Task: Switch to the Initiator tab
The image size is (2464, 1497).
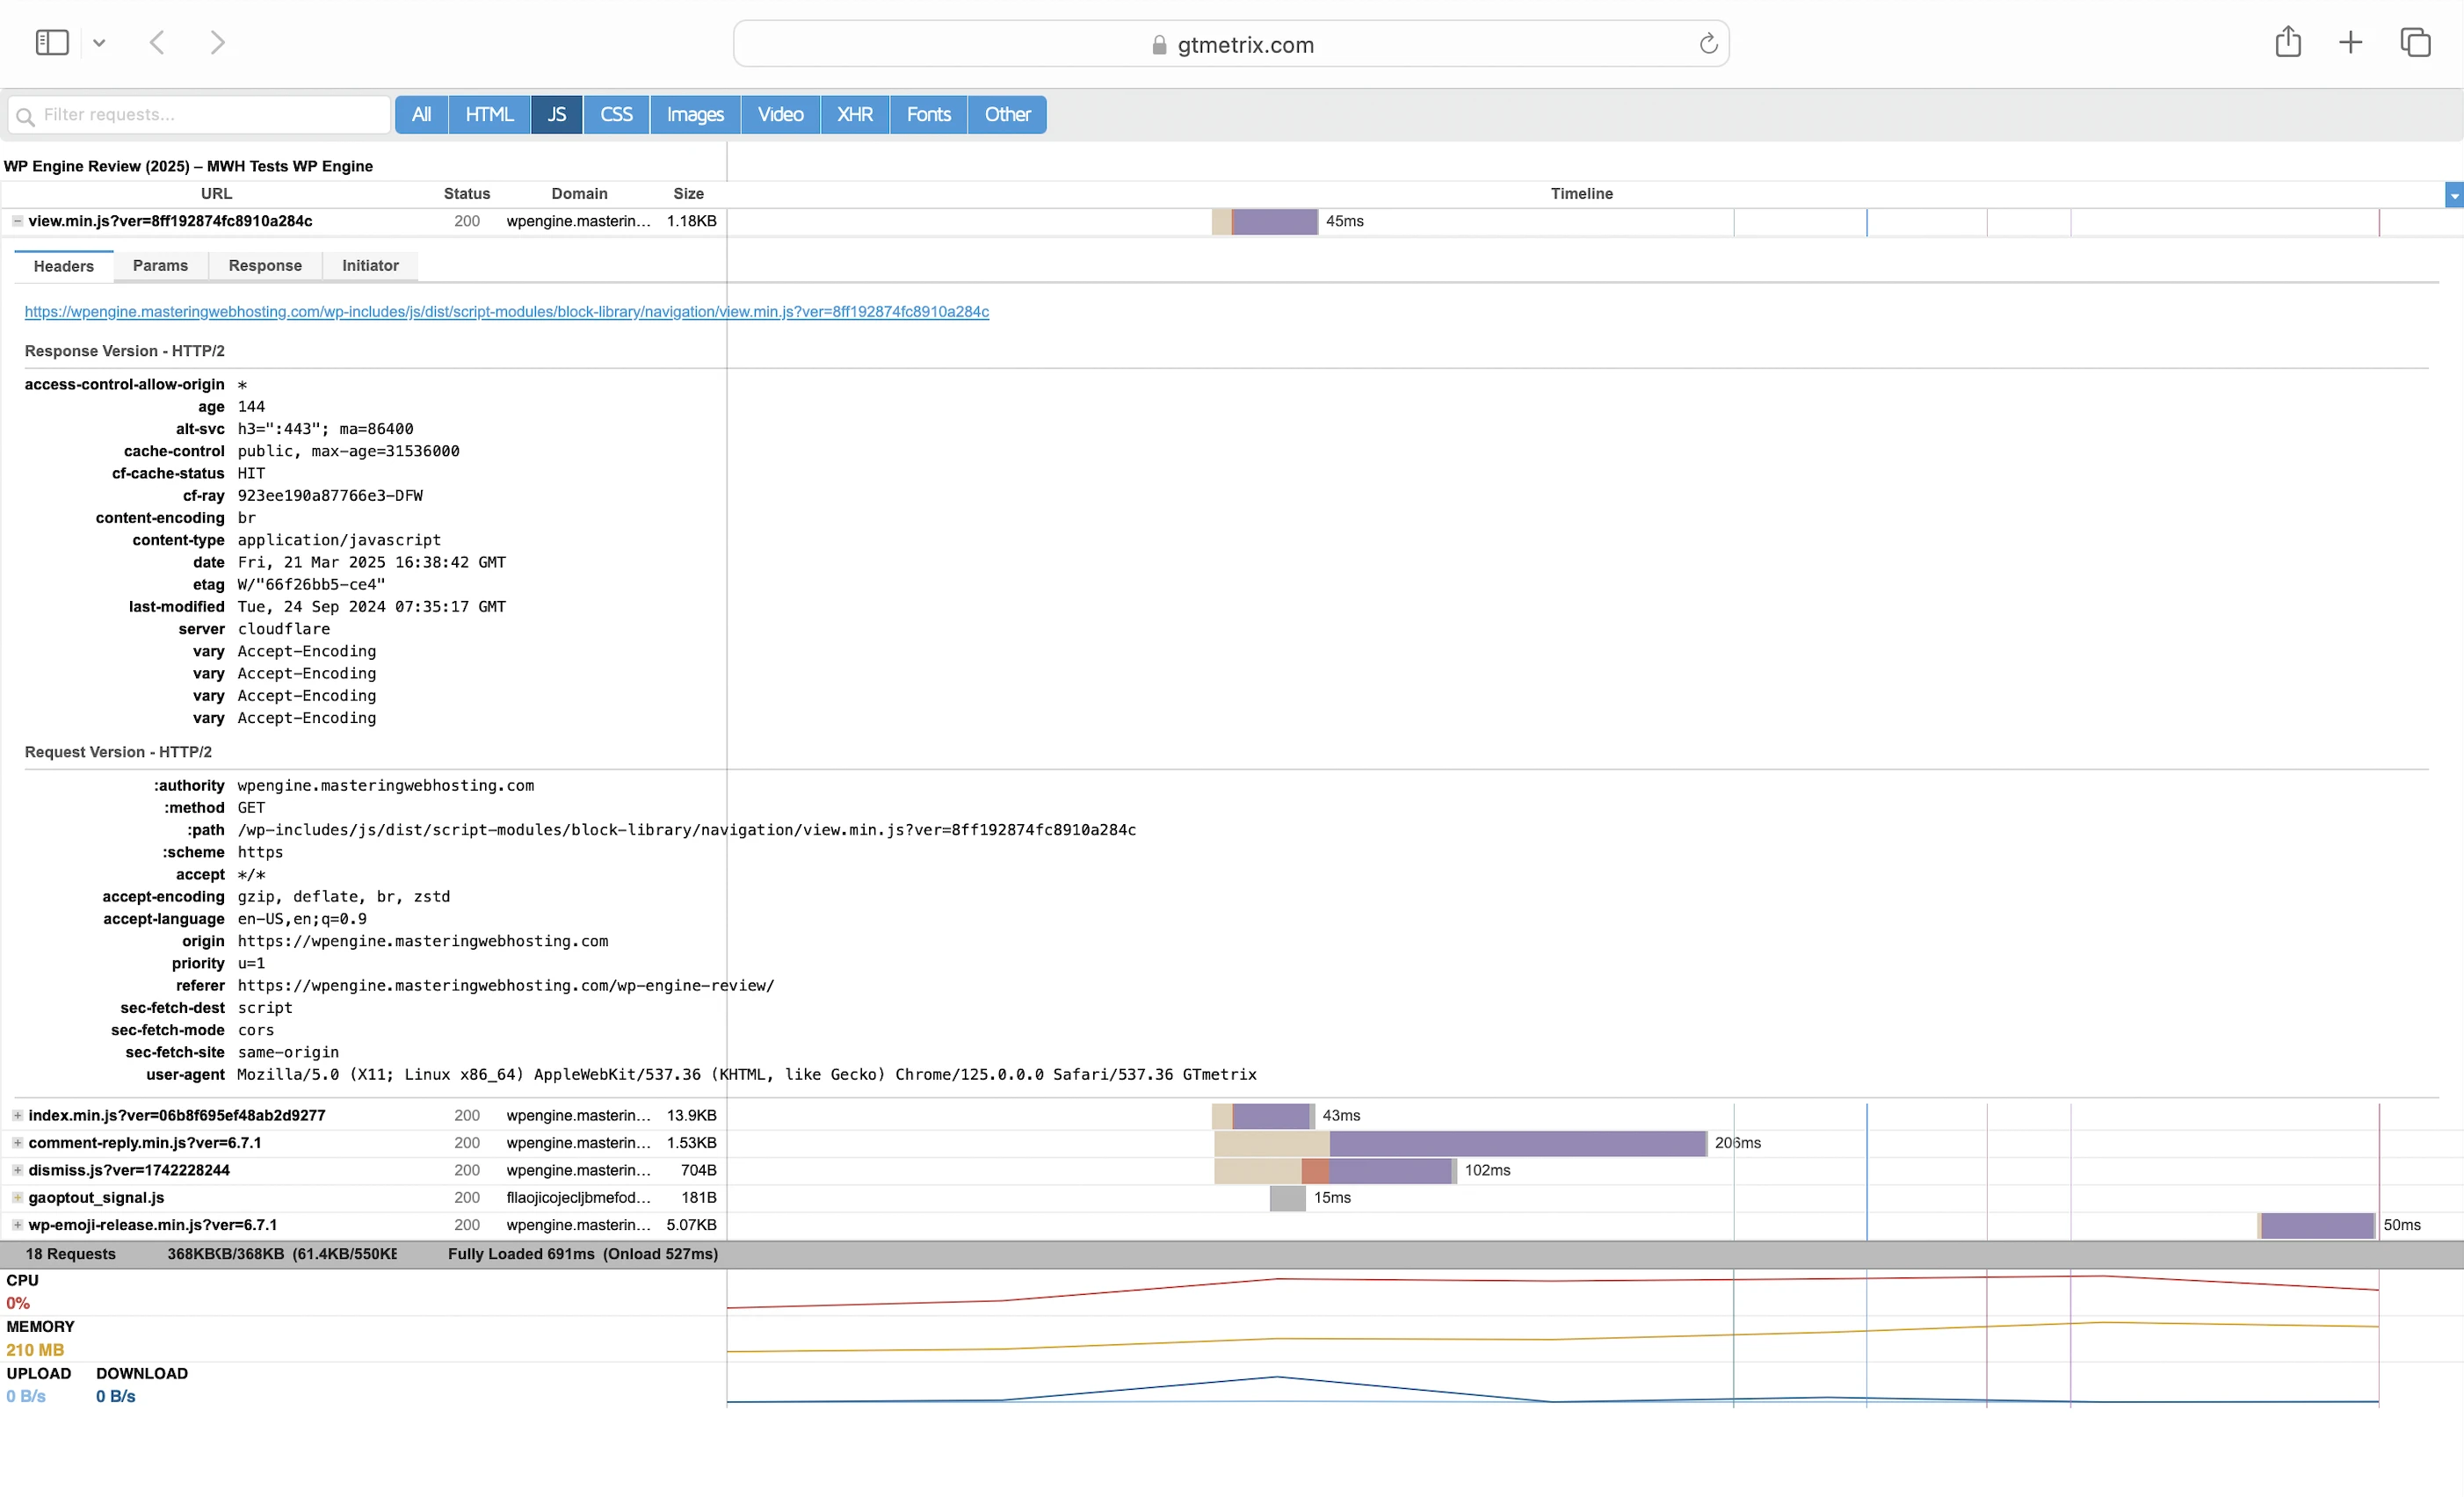Action: [x=370, y=266]
